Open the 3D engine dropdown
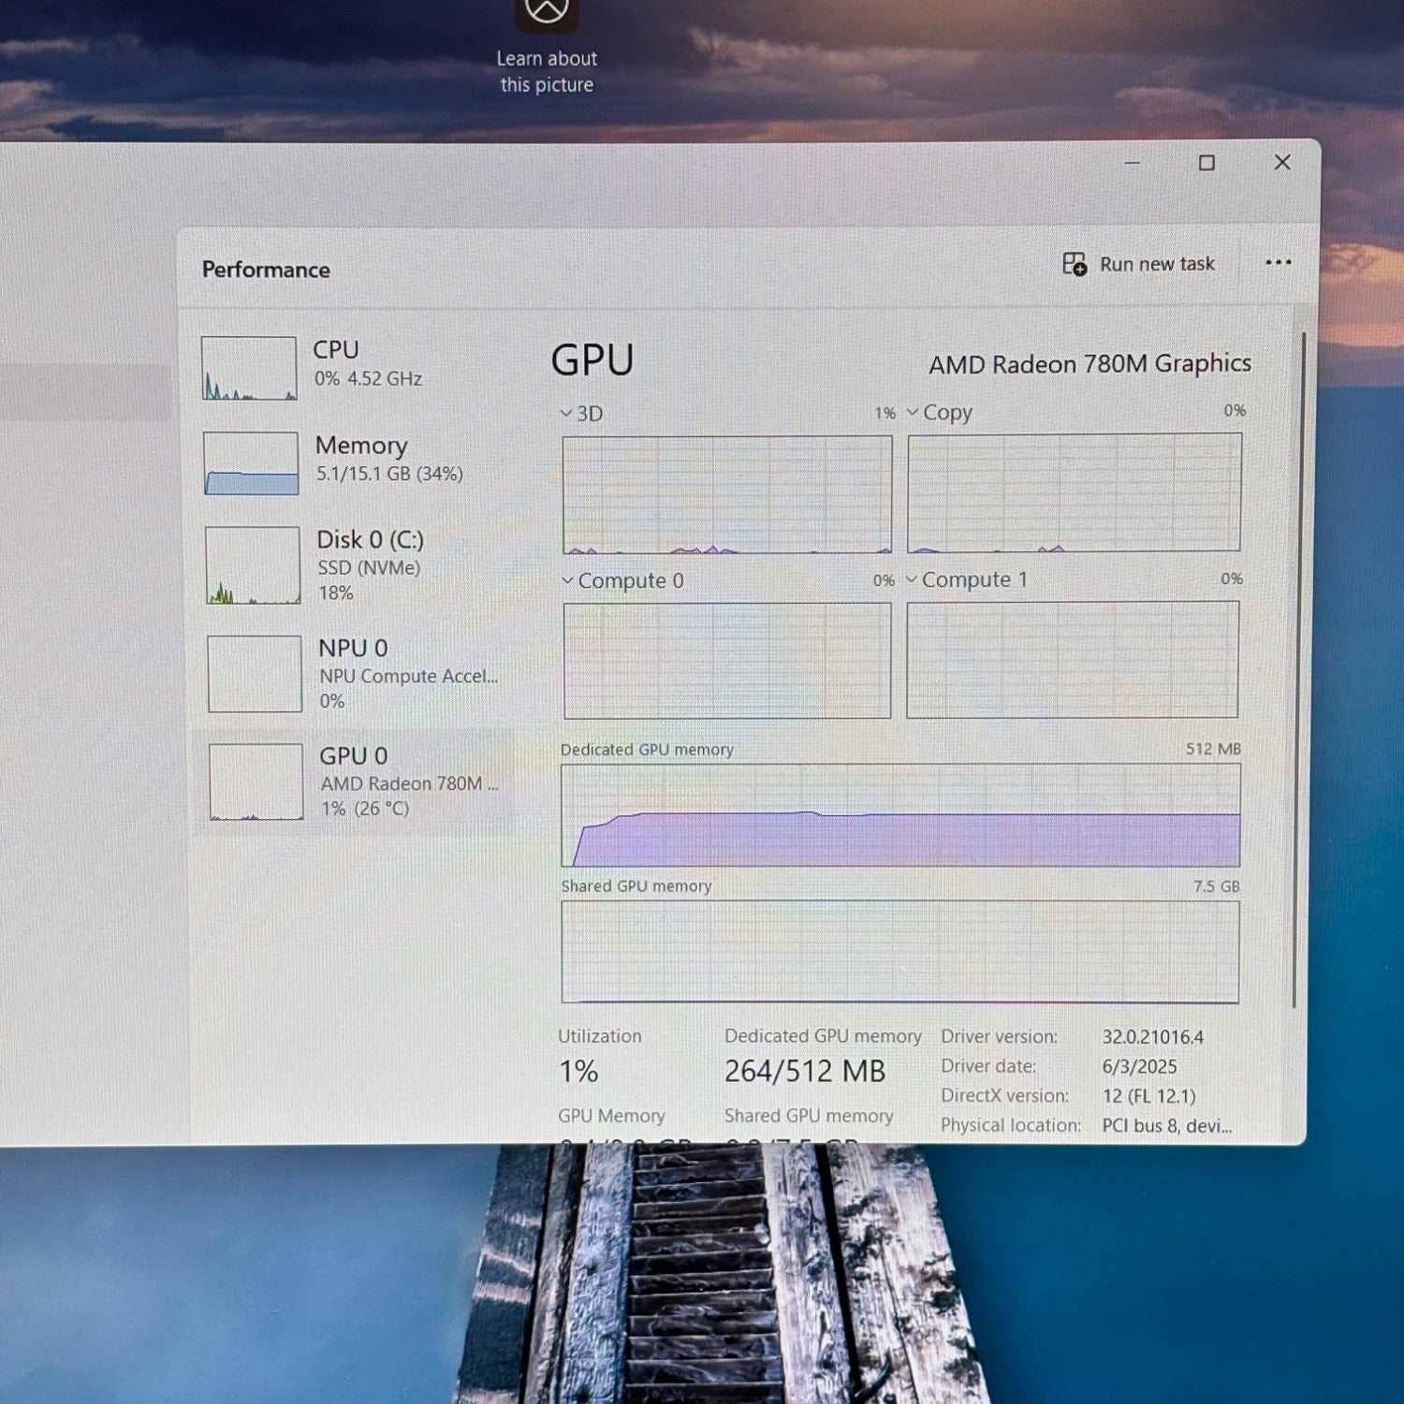1404x1404 pixels. click(x=581, y=413)
